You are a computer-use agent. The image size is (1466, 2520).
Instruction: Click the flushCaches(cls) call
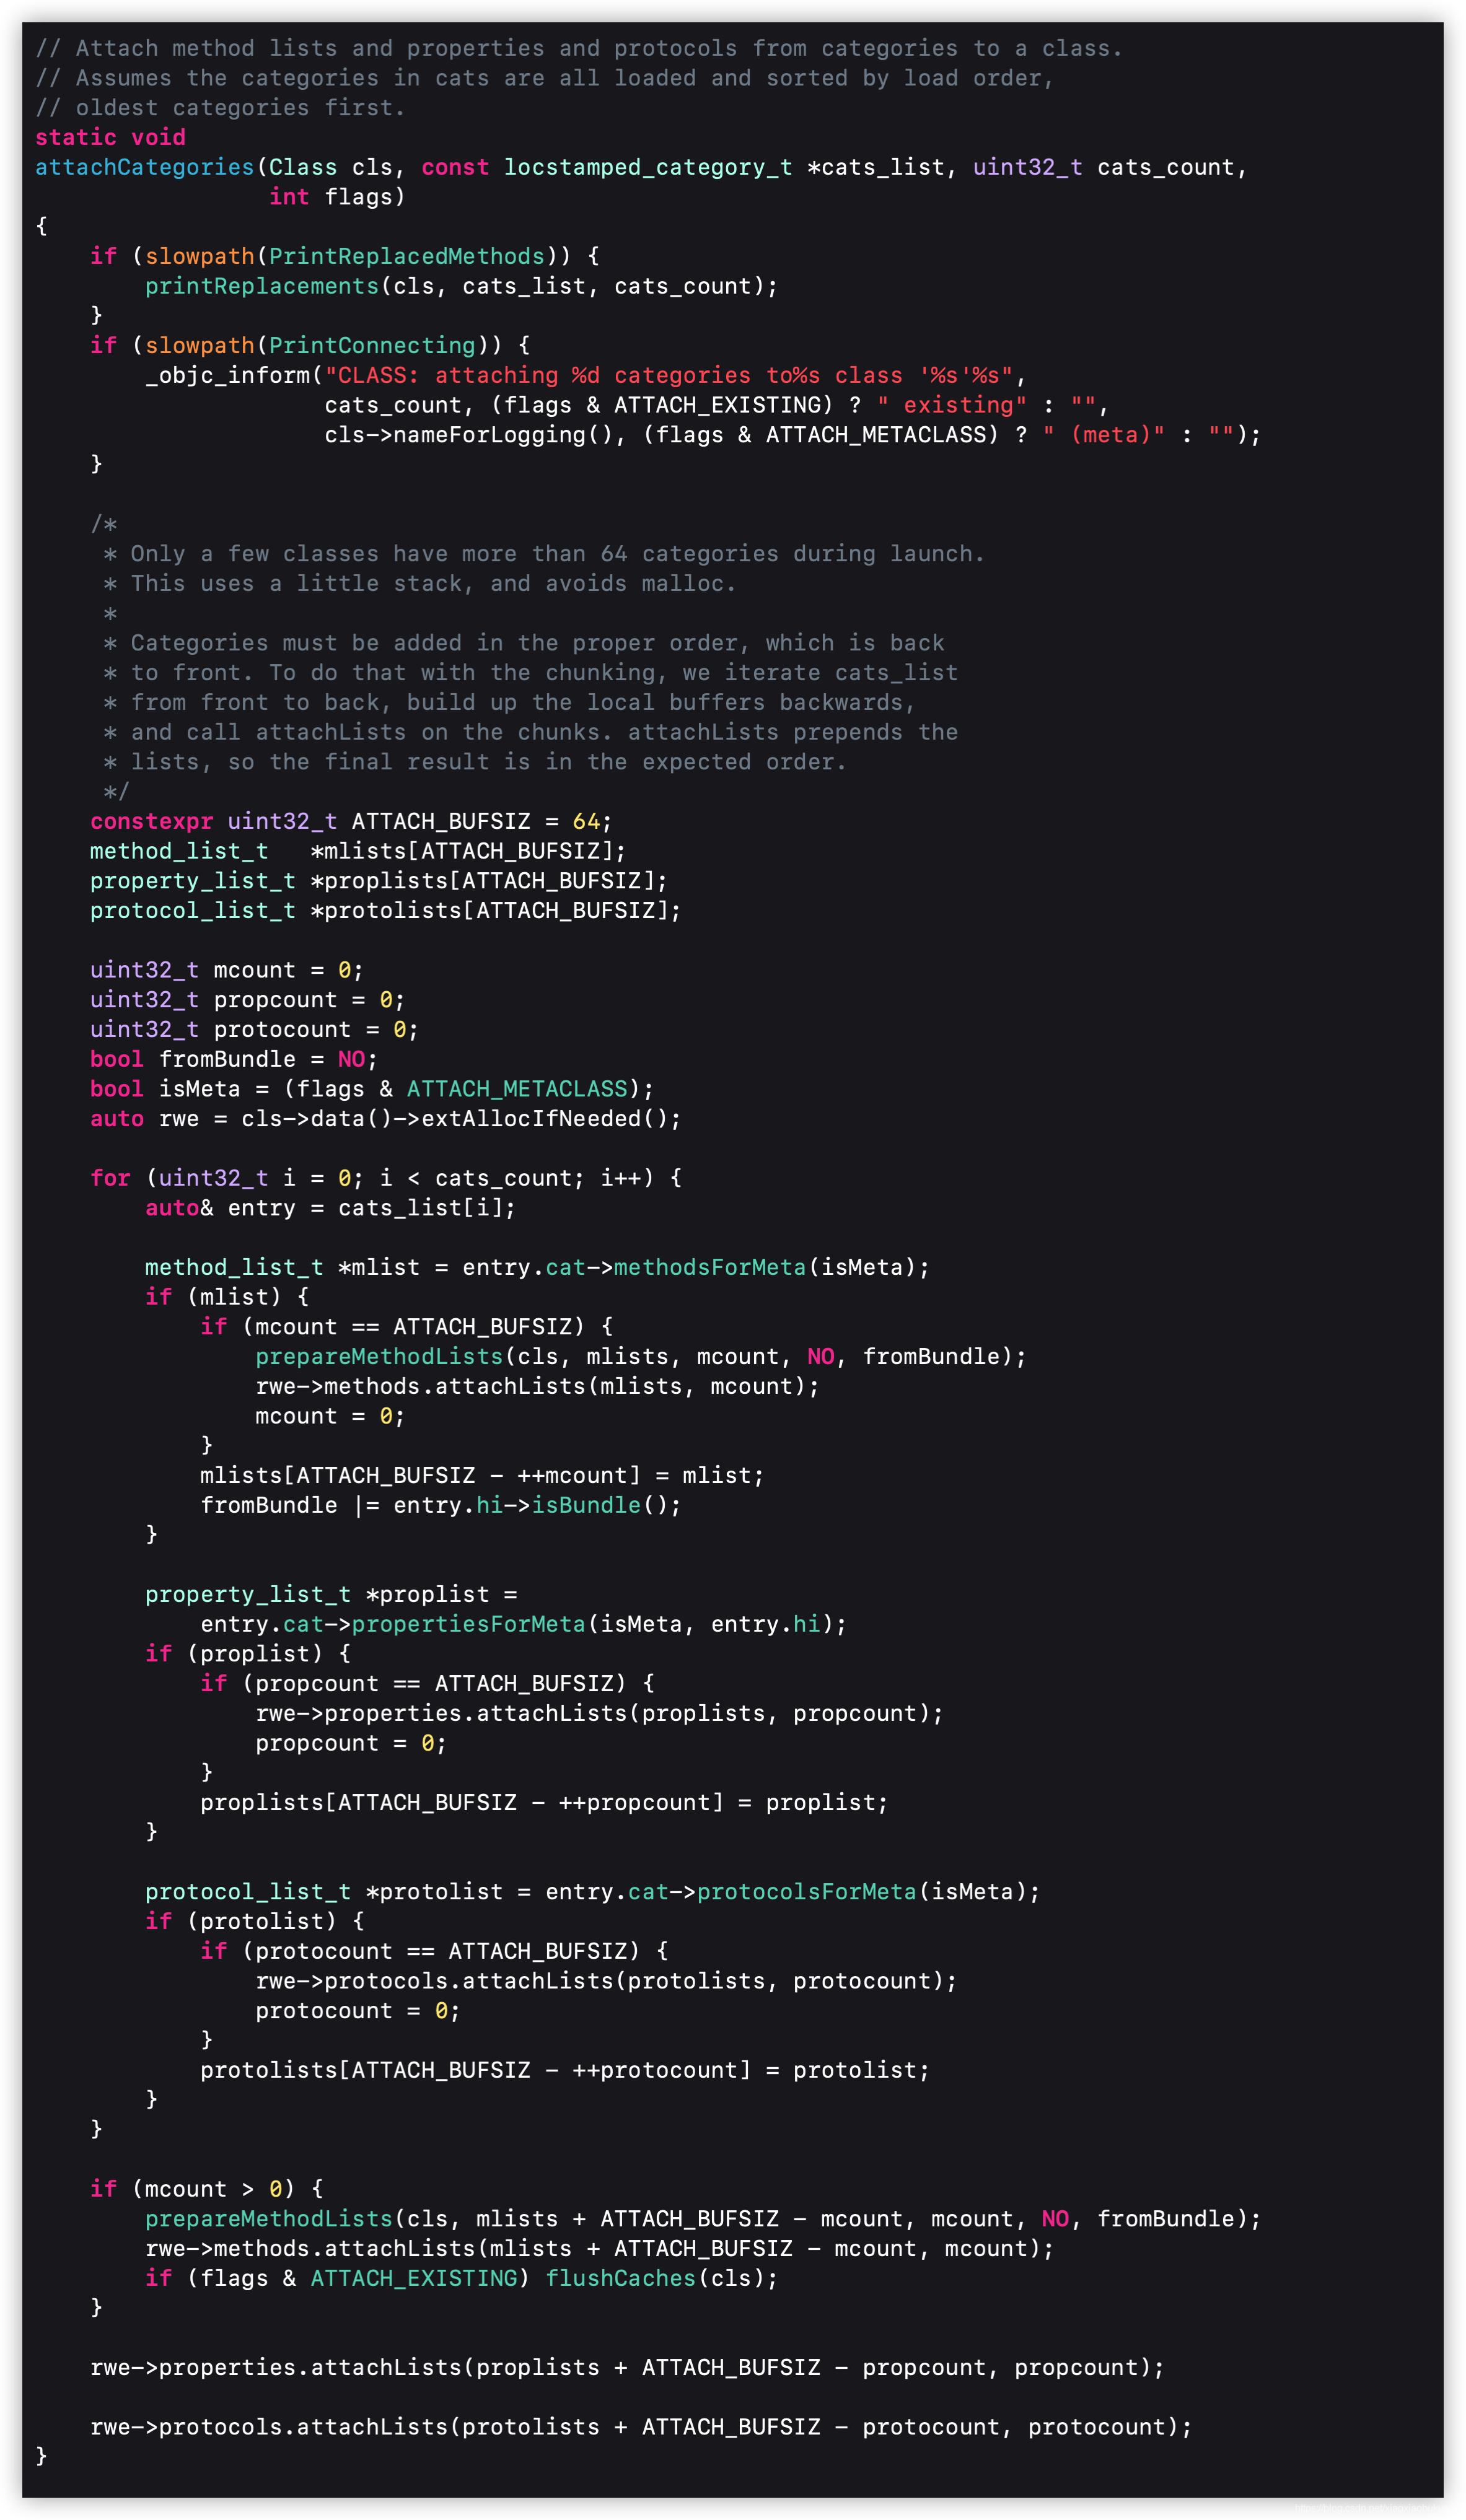point(661,2278)
